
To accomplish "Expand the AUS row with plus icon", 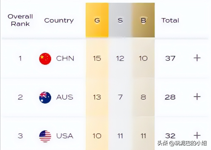I will pos(197,97).
